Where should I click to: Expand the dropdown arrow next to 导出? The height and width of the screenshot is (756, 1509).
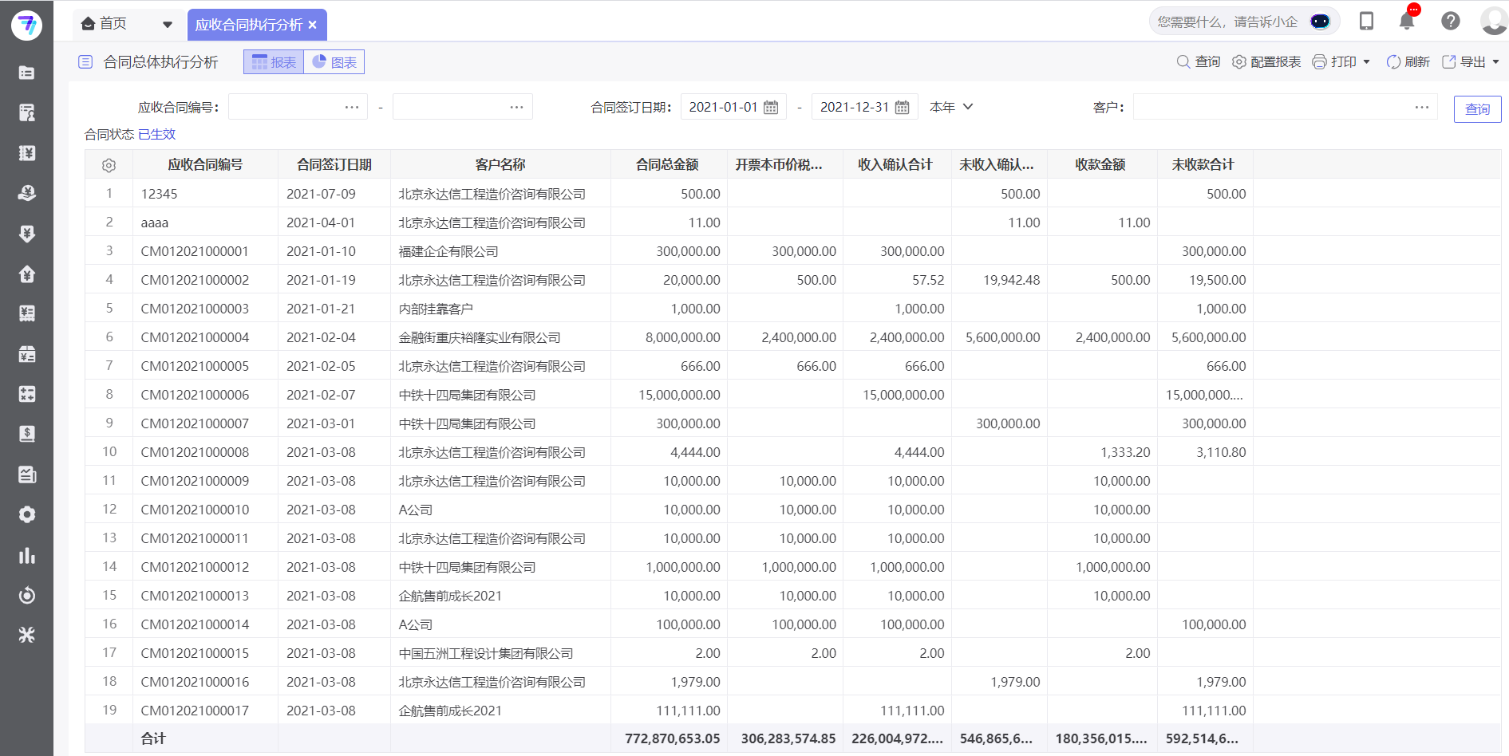point(1497,61)
